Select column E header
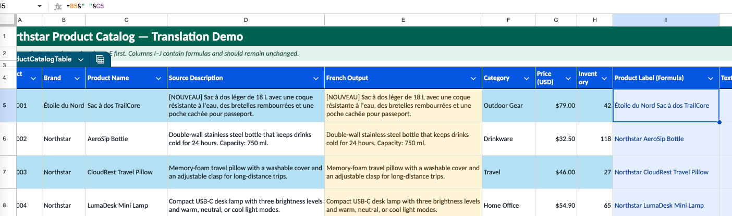The image size is (732, 216). point(403,20)
